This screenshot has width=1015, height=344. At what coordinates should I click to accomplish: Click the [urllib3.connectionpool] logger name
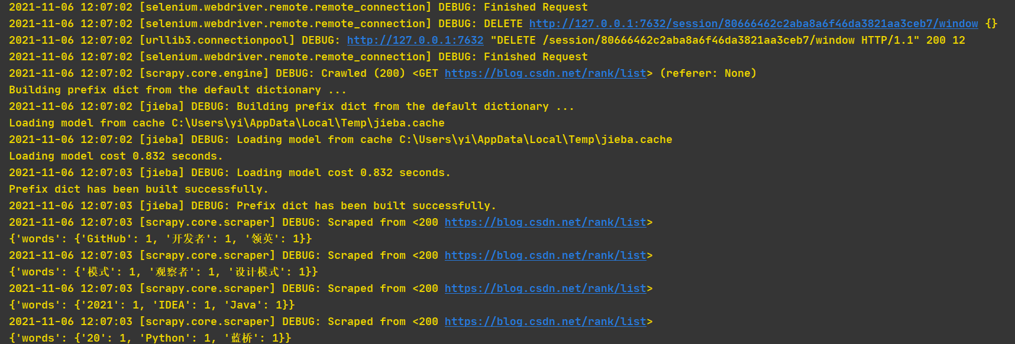coord(217,40)
